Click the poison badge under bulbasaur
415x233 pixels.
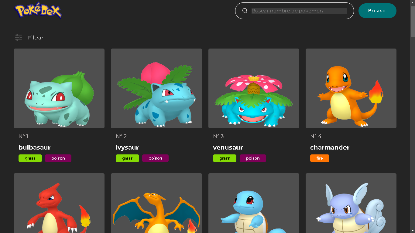click(x=58, y=158)
